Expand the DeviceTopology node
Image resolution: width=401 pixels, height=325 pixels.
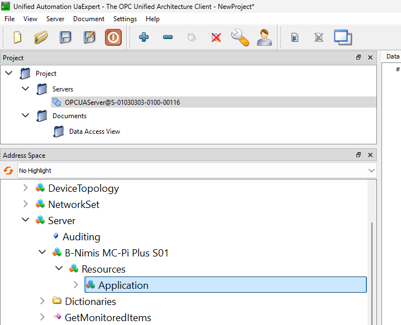(x=26, y=188)
